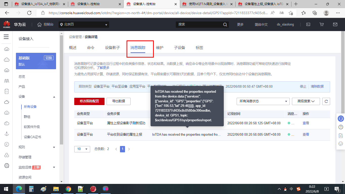Click the read aloud icon in address bar
The height and width of the screenshot is (194, 345).
[273, 13]
